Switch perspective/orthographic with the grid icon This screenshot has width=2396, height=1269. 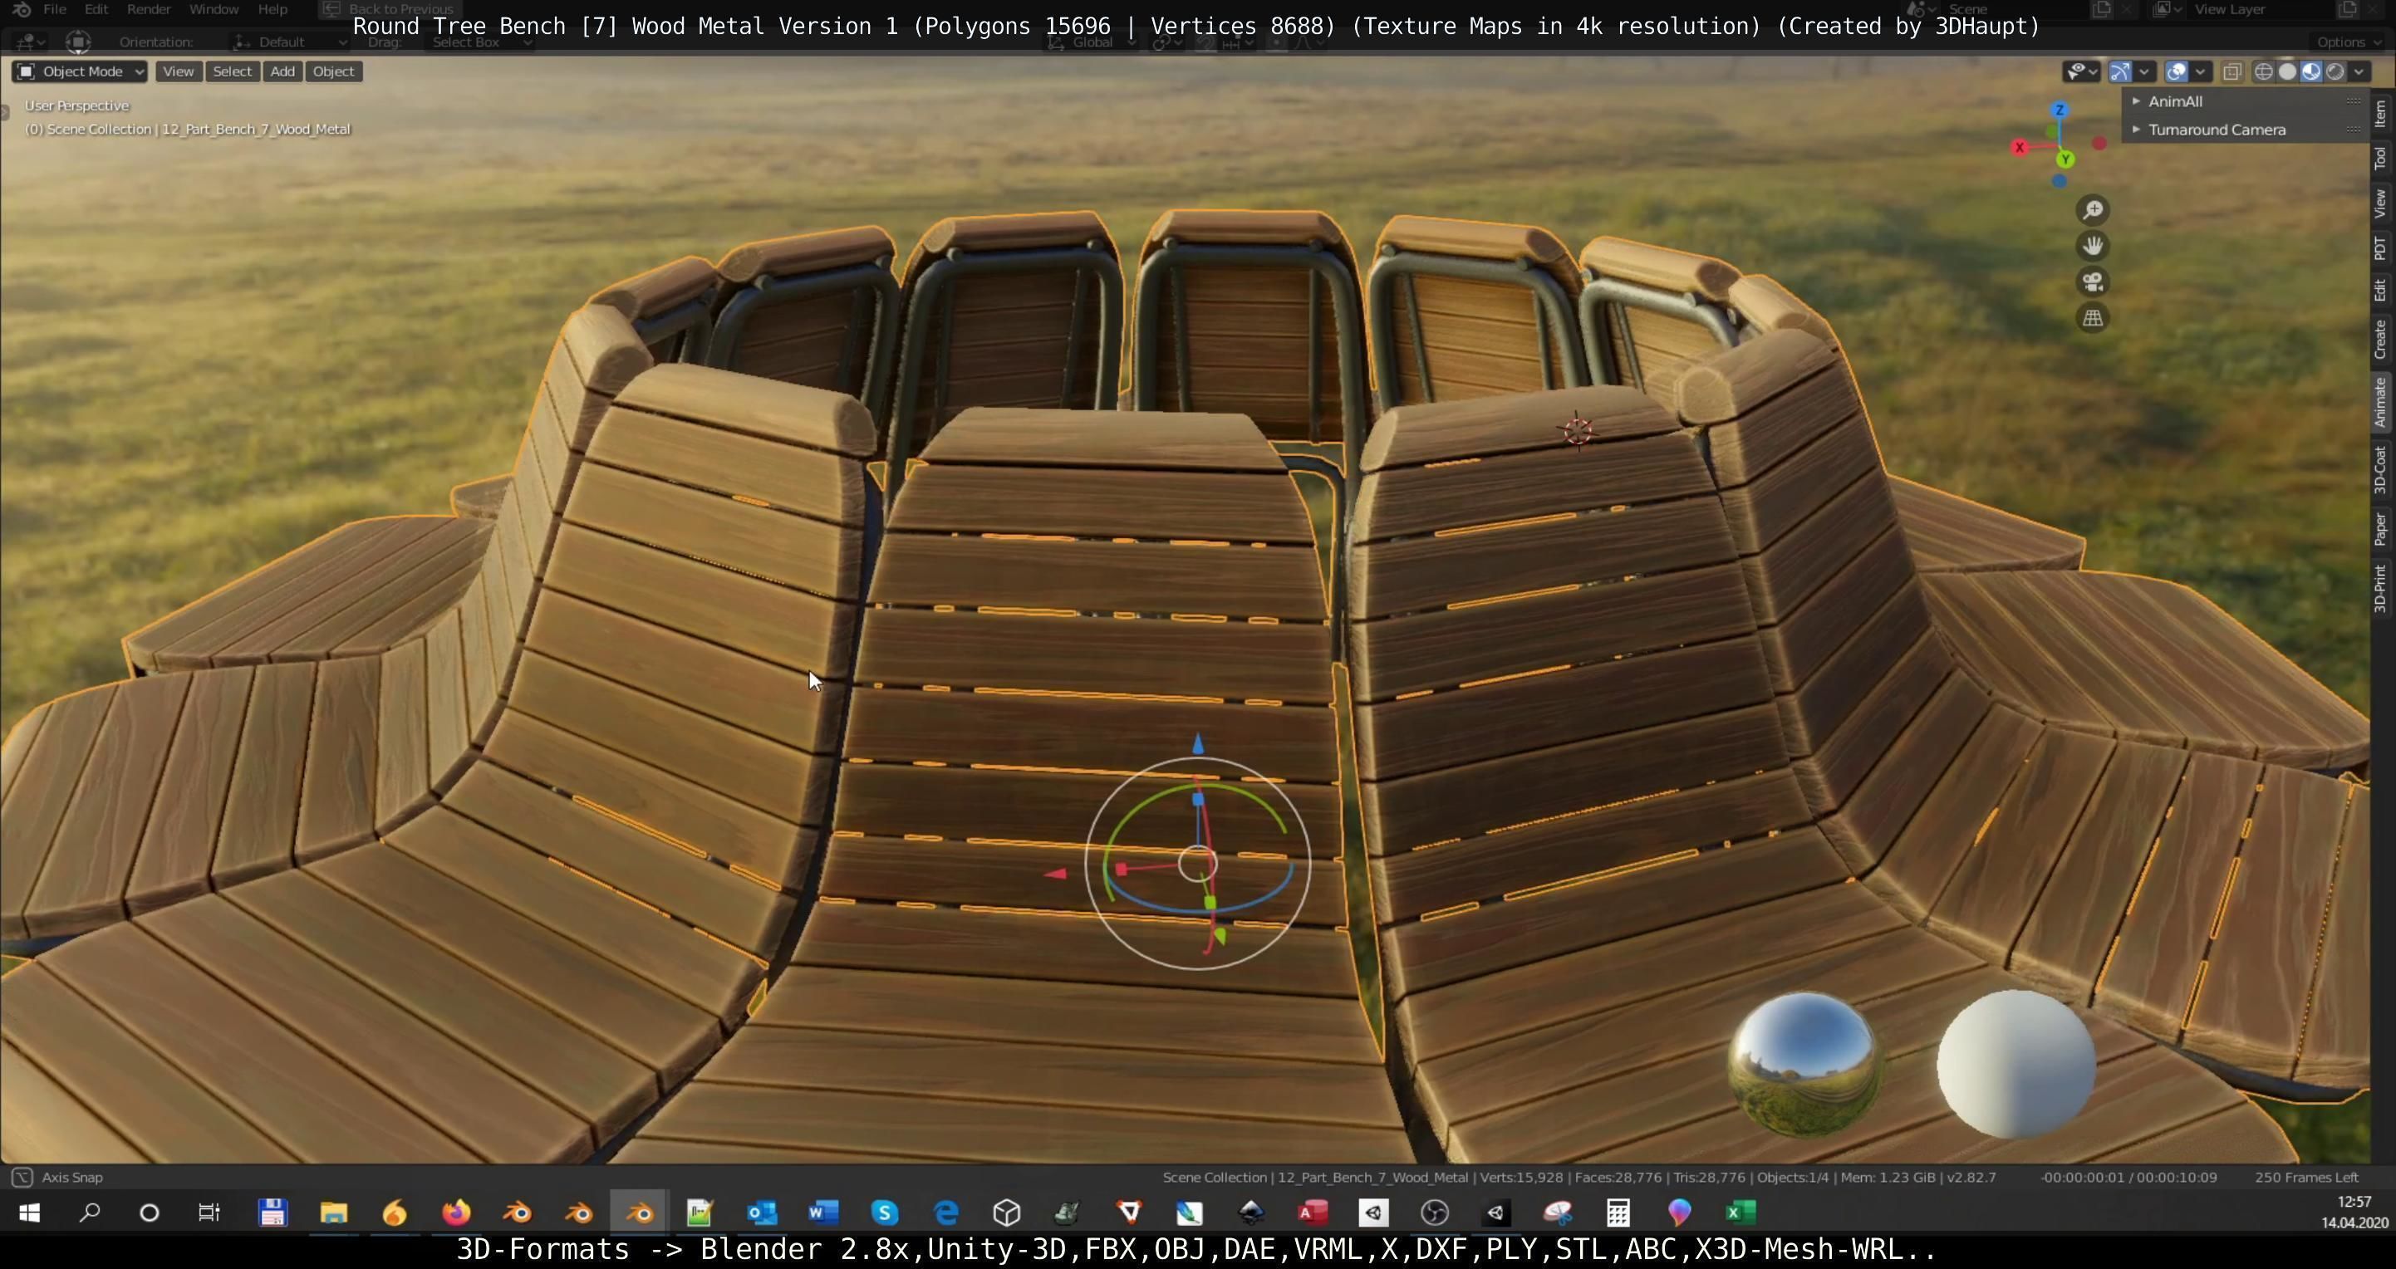click(x=2093, y=319)
